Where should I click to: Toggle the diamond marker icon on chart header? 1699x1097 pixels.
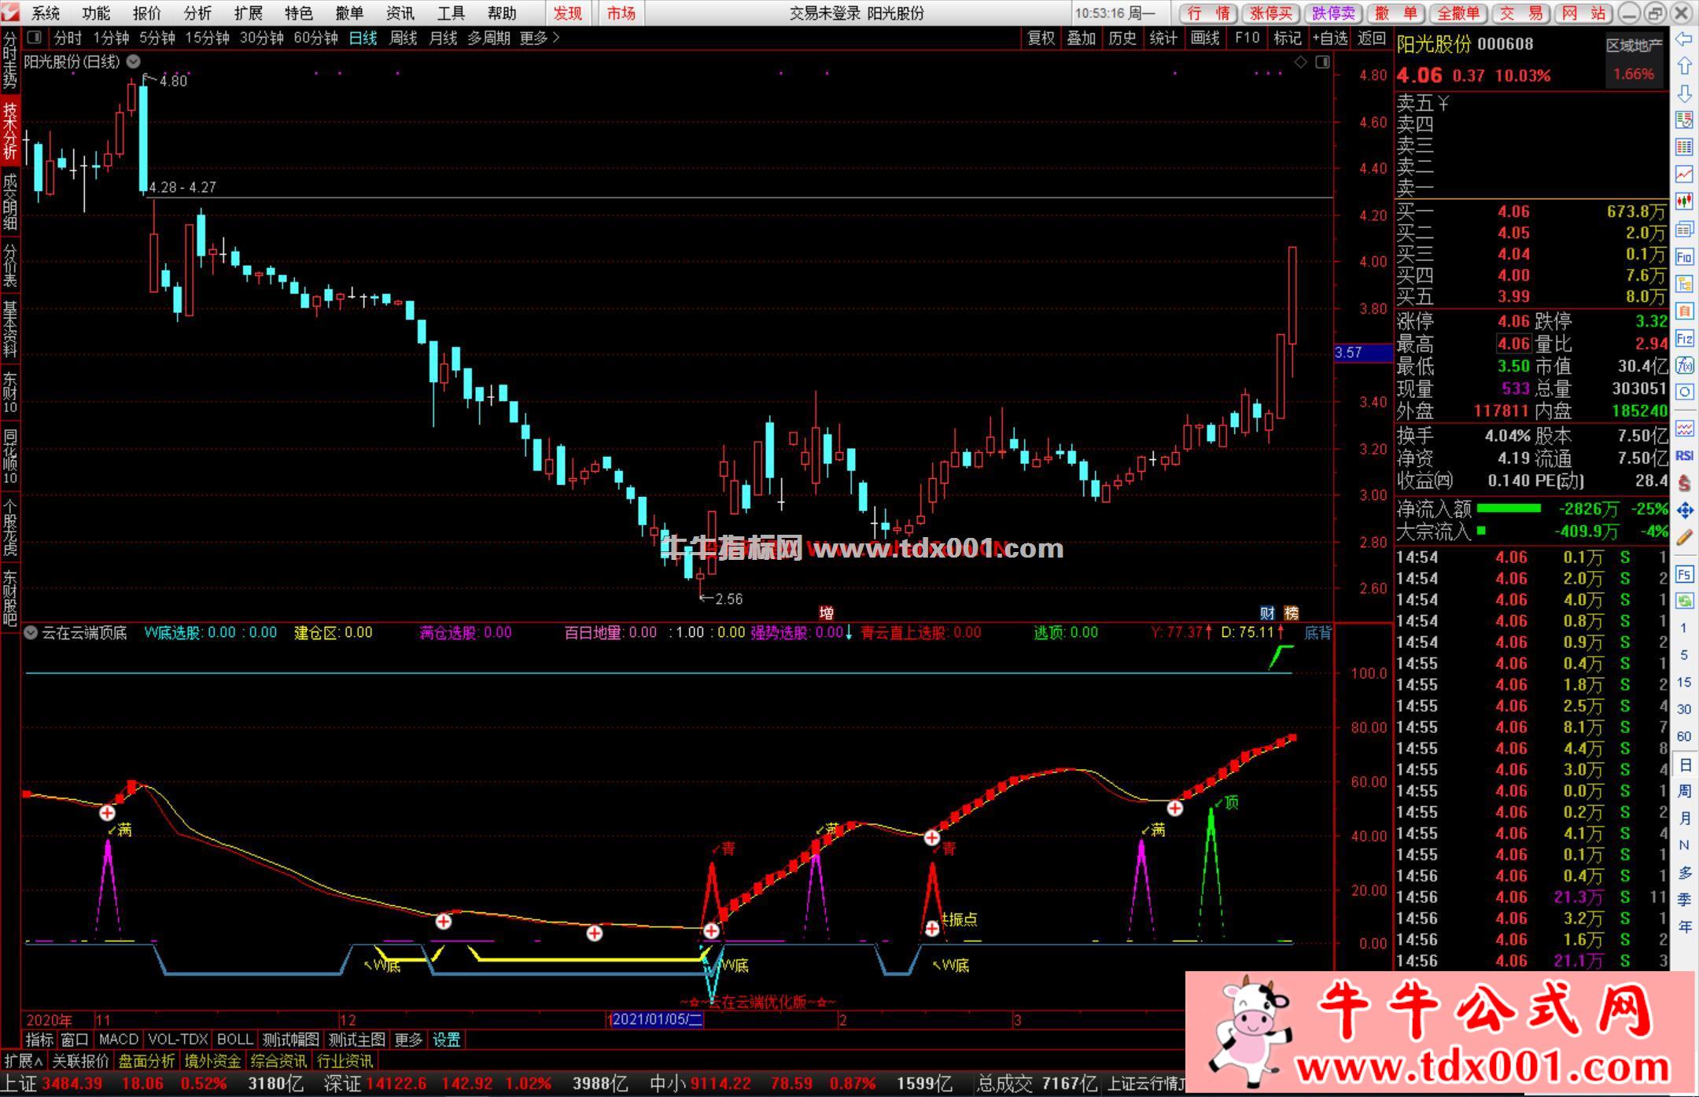(x=1301, y=62)
